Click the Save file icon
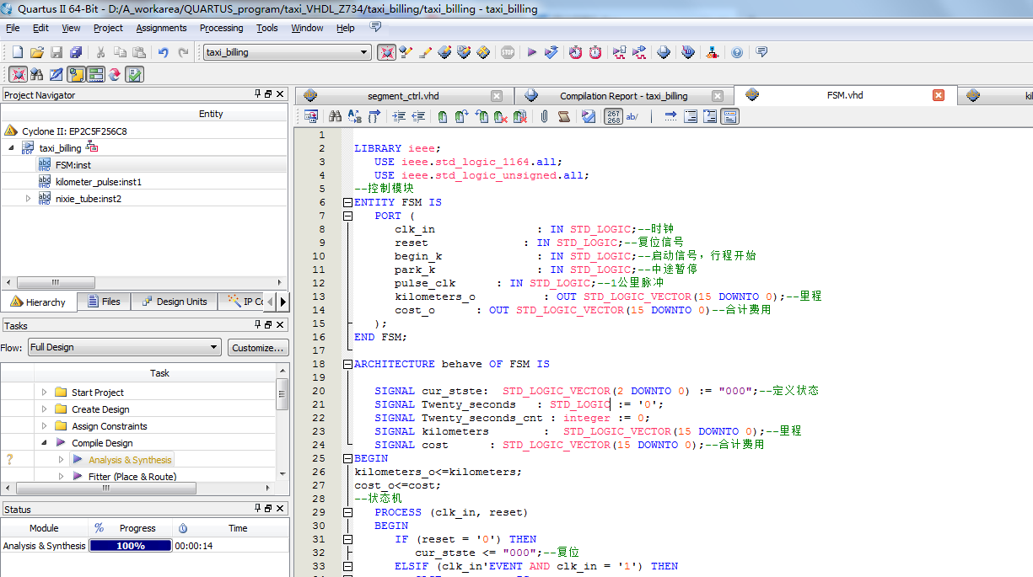The height and width of the screenshot is (577, 1033). click(x=56, y=52)
